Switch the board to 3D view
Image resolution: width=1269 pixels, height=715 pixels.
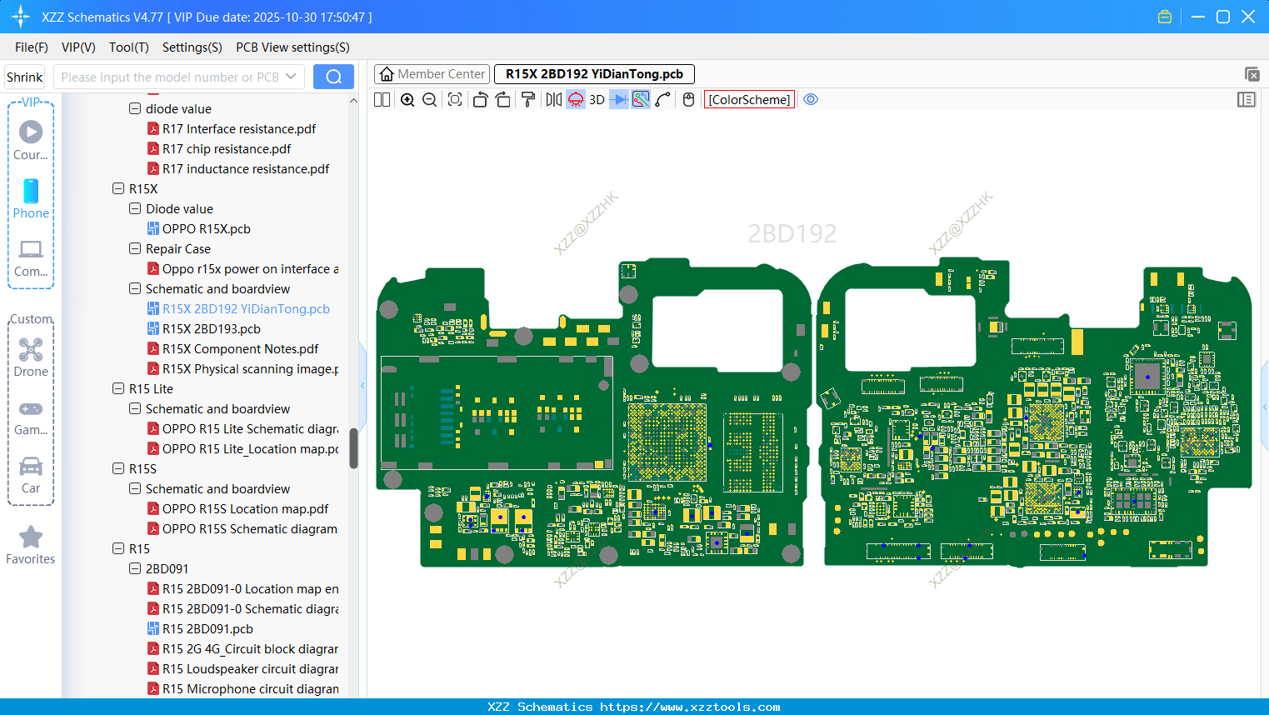point(595,99)
